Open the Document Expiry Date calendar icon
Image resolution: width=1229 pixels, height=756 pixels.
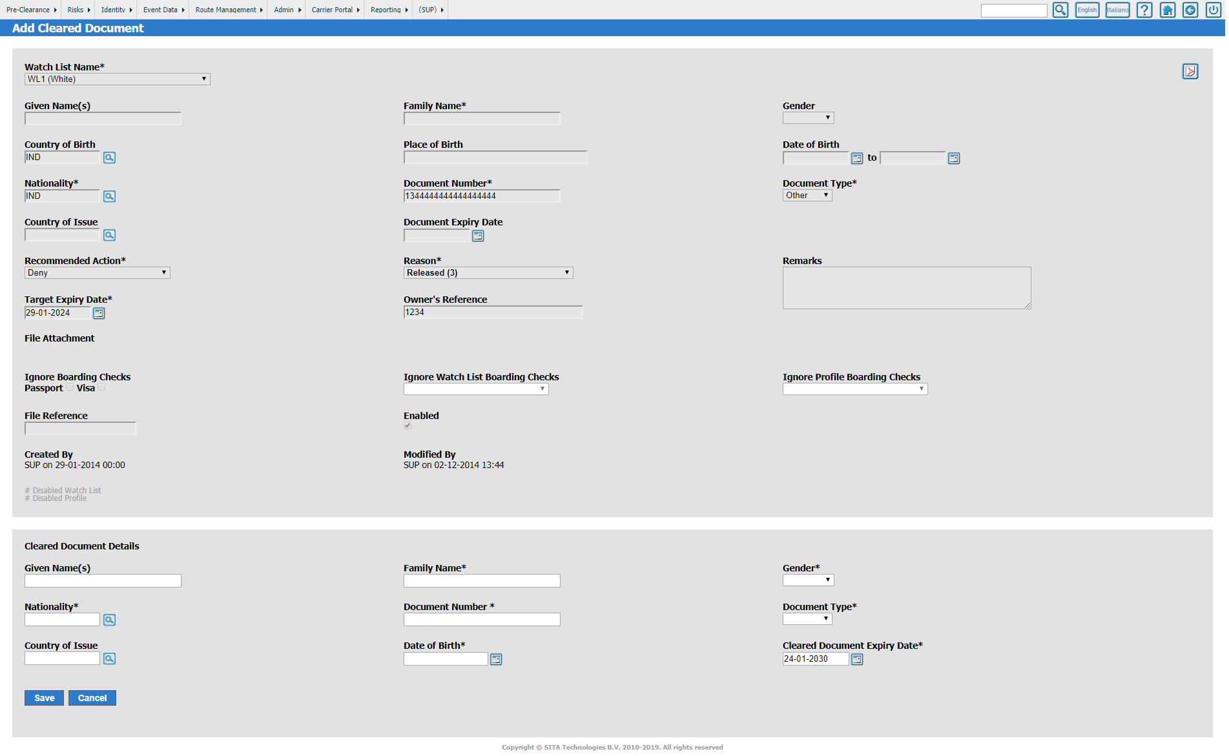478,235
